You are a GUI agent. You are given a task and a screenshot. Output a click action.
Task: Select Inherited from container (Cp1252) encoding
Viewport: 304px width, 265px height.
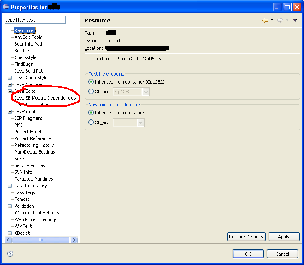(x=91, y=82)
